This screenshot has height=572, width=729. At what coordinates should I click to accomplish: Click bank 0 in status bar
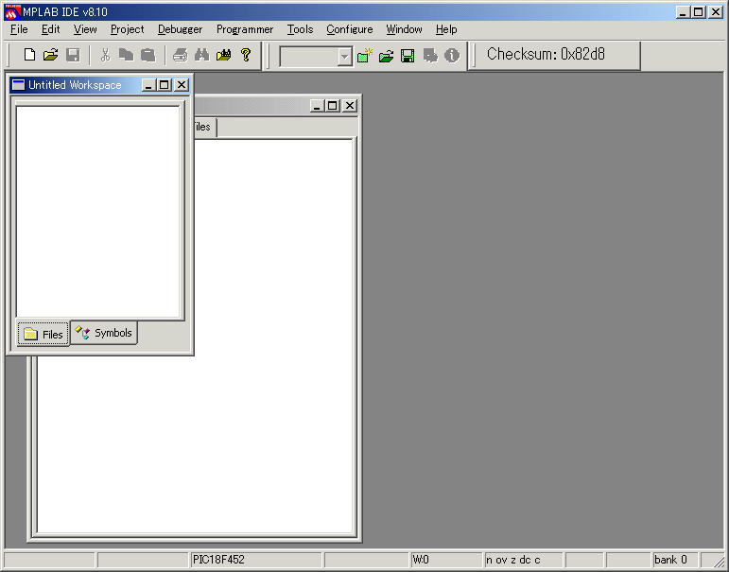(x=675, y=560)
